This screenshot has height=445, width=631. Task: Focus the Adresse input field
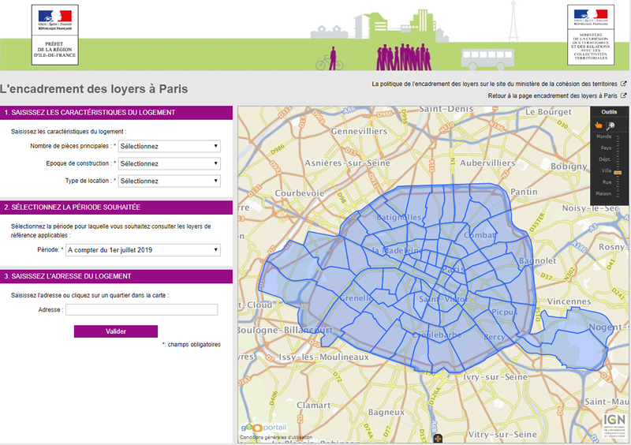coord(141,310)
